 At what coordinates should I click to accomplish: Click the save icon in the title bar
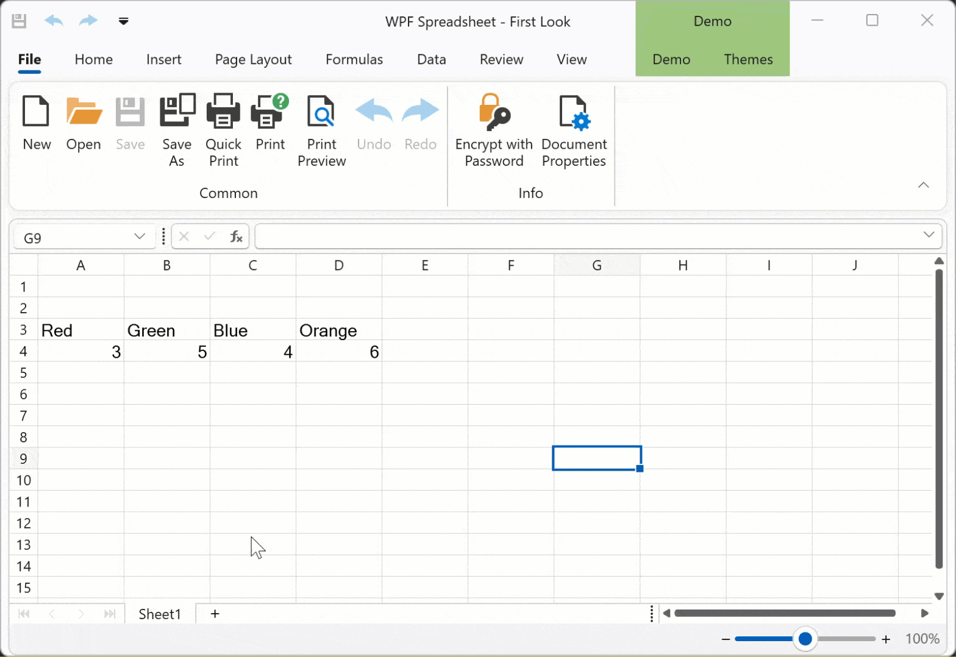point(19,21)
